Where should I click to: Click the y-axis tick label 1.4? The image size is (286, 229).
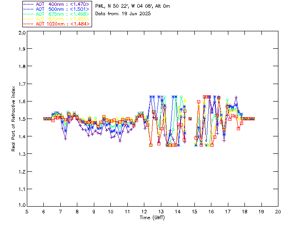(22, 136)
